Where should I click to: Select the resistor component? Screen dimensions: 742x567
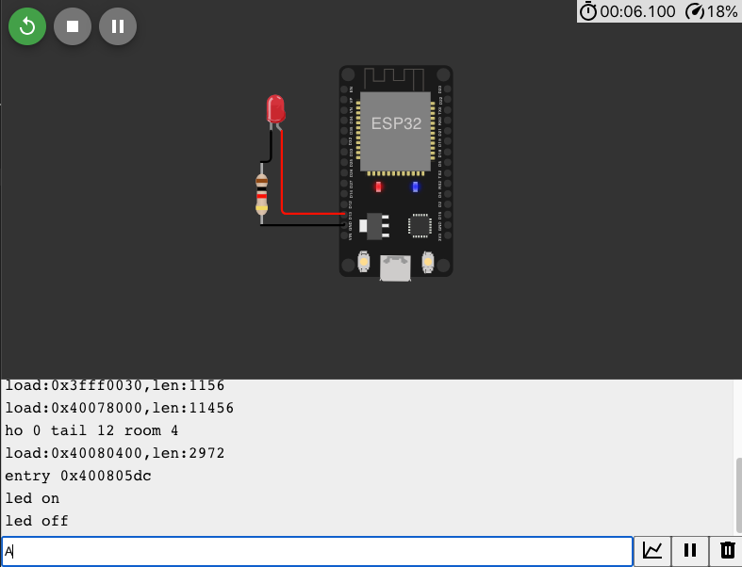tap(262, 194)
